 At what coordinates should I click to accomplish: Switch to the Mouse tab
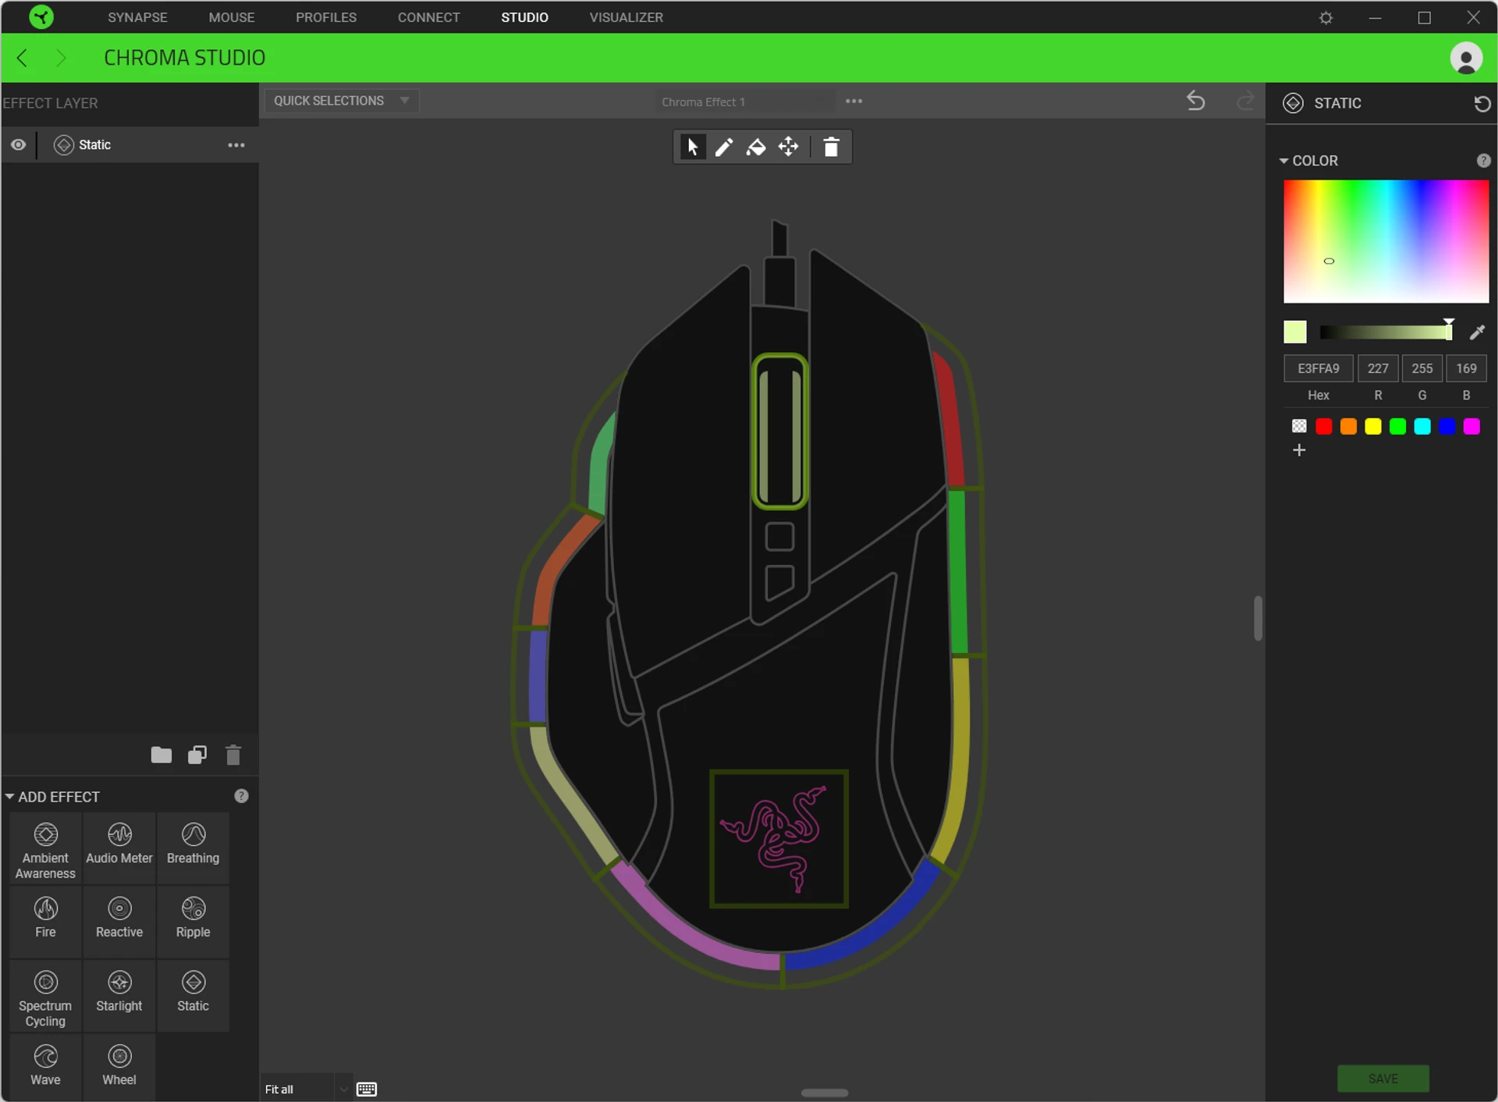click(x=232, y=17)
